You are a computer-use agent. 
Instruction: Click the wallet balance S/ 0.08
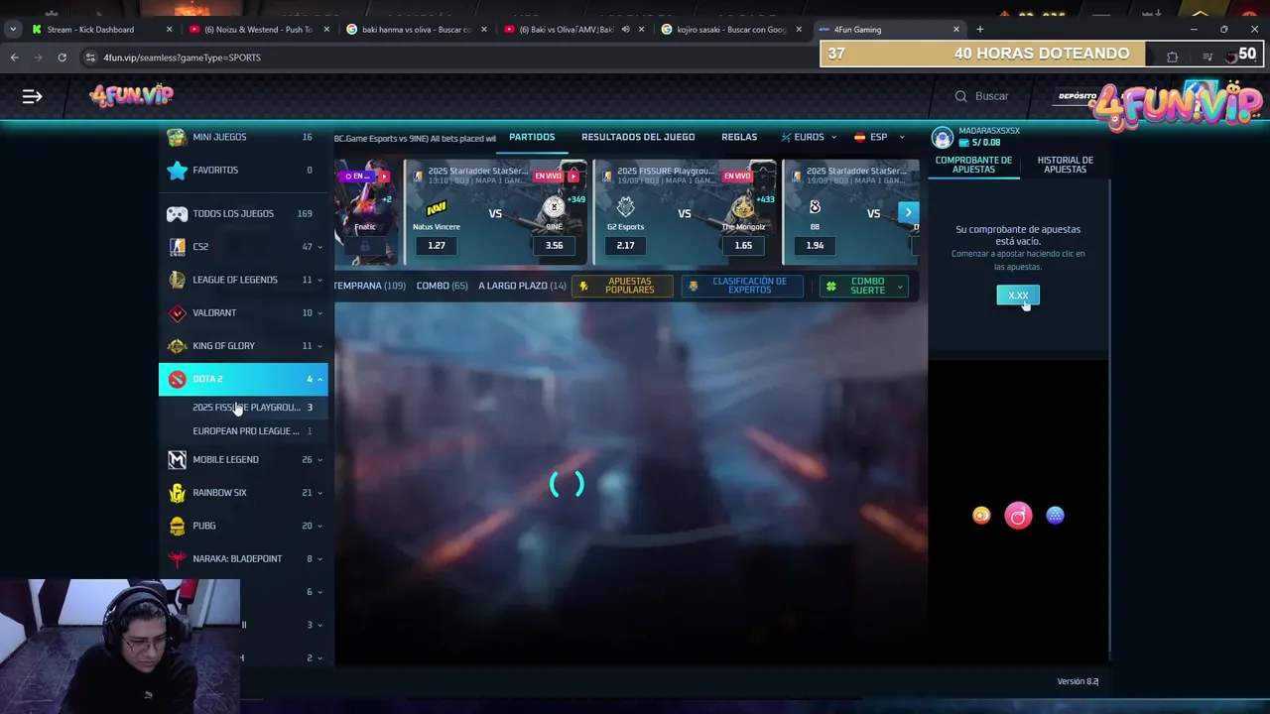(979, 143)
